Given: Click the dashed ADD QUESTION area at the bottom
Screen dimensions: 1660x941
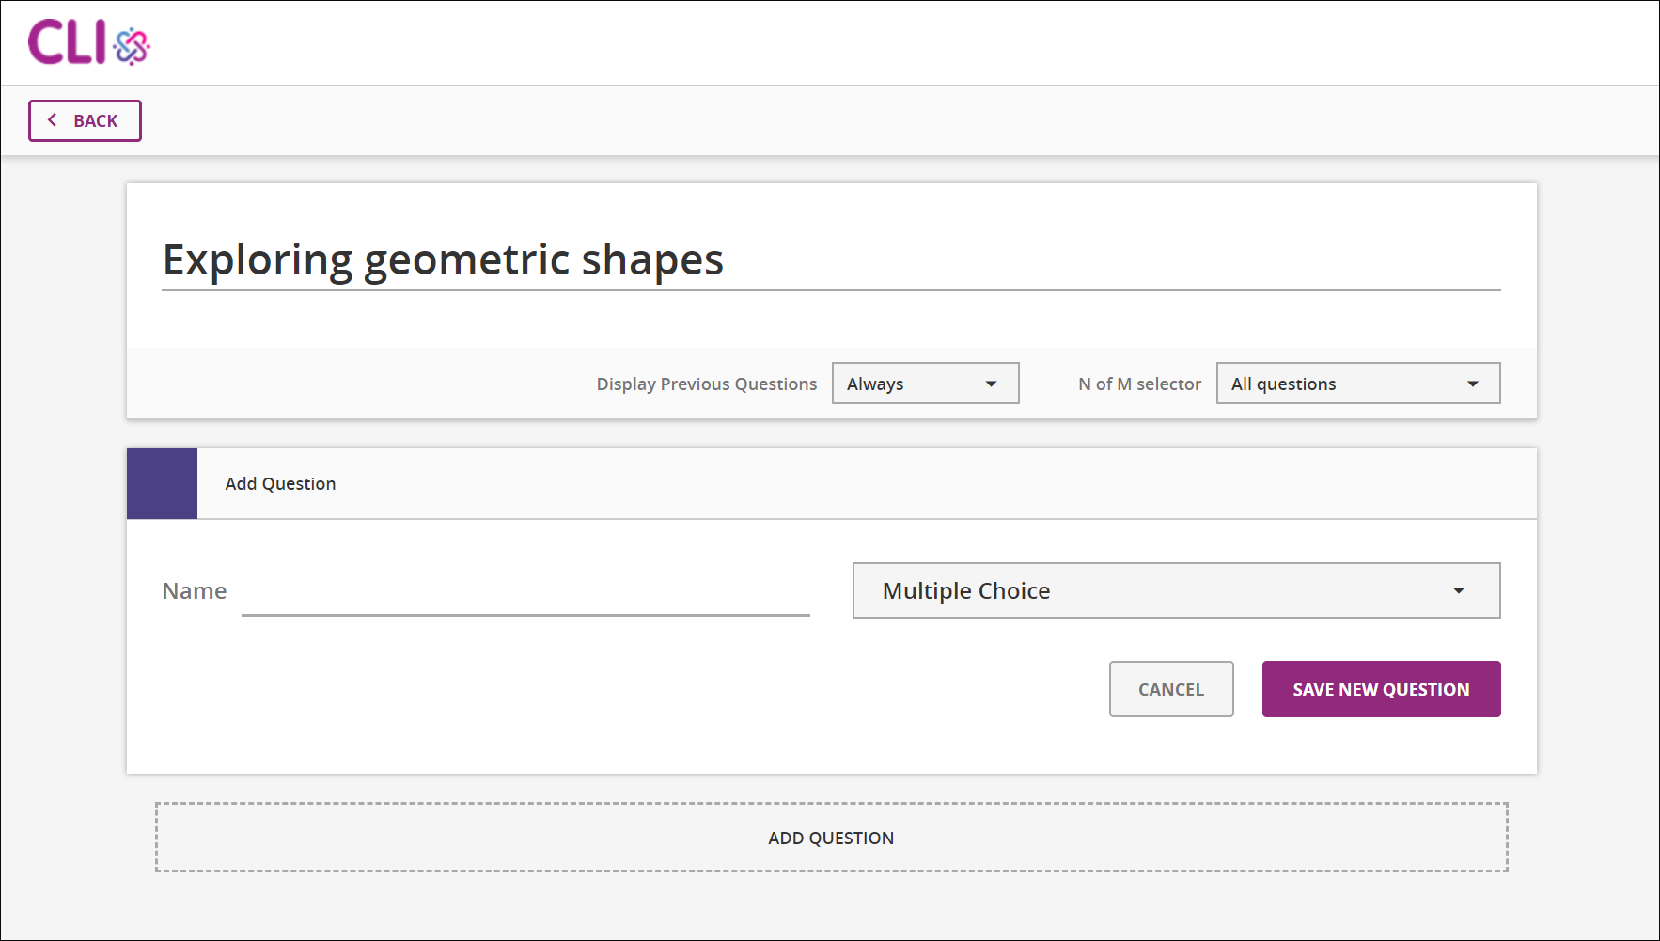Looking at the screenshot, I should (x=830, y=837).
